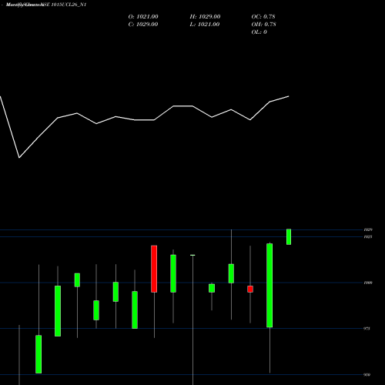The image size is (385, 385).
Task: Select the tall red candlestick body
Action: point(154,269)
